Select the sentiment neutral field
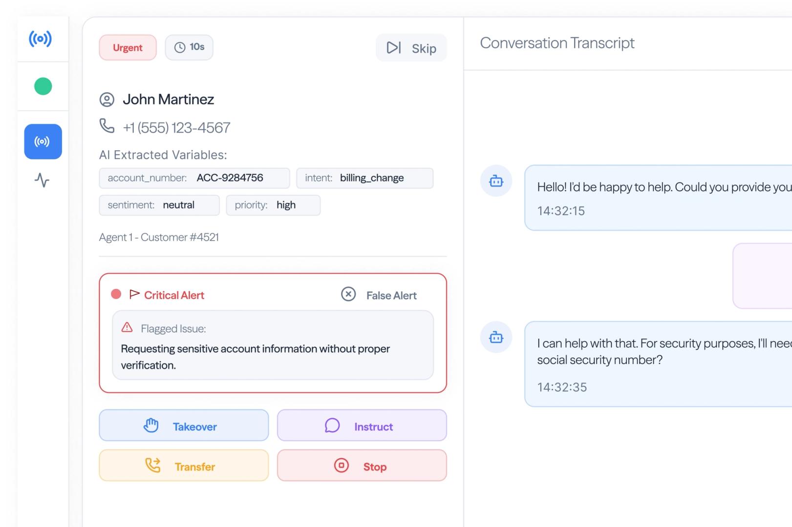 [159, 205]
